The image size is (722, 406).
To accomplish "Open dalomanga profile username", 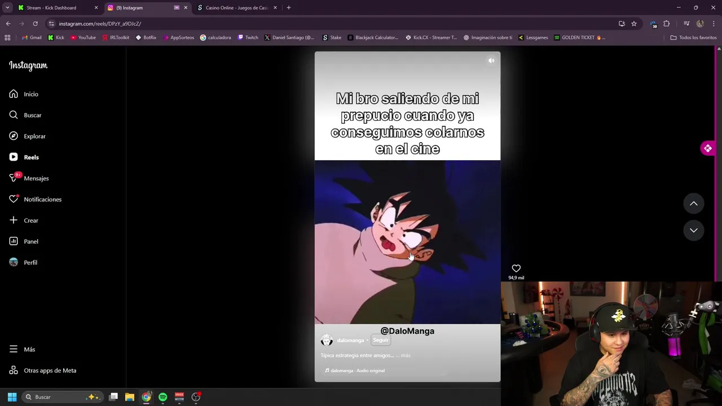I will (350, 341).
